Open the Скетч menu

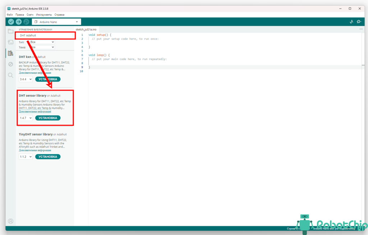pyautogui.click(x=30, y=14)
